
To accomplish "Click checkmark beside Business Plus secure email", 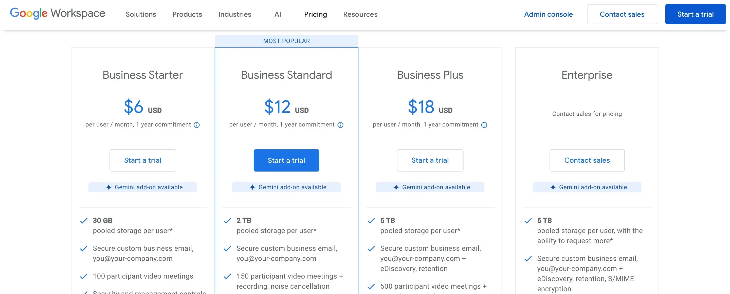I will [x=371, y=249].
